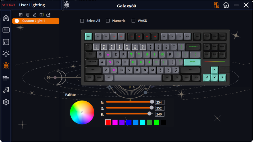The height and width of the screenshot is (142, 253).
Task: Export the lighting profile
Action: [x=48, y=15]
